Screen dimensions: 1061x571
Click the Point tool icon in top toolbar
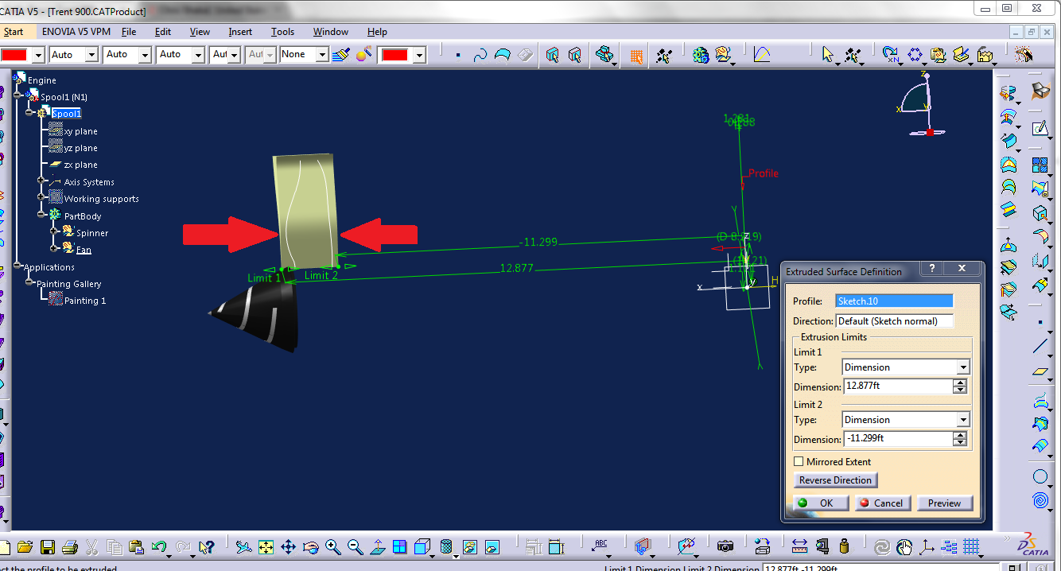pyautogui.click(x=458, y=55)
